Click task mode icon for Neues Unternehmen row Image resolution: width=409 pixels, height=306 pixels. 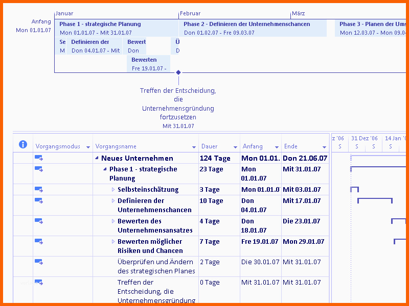39,158
